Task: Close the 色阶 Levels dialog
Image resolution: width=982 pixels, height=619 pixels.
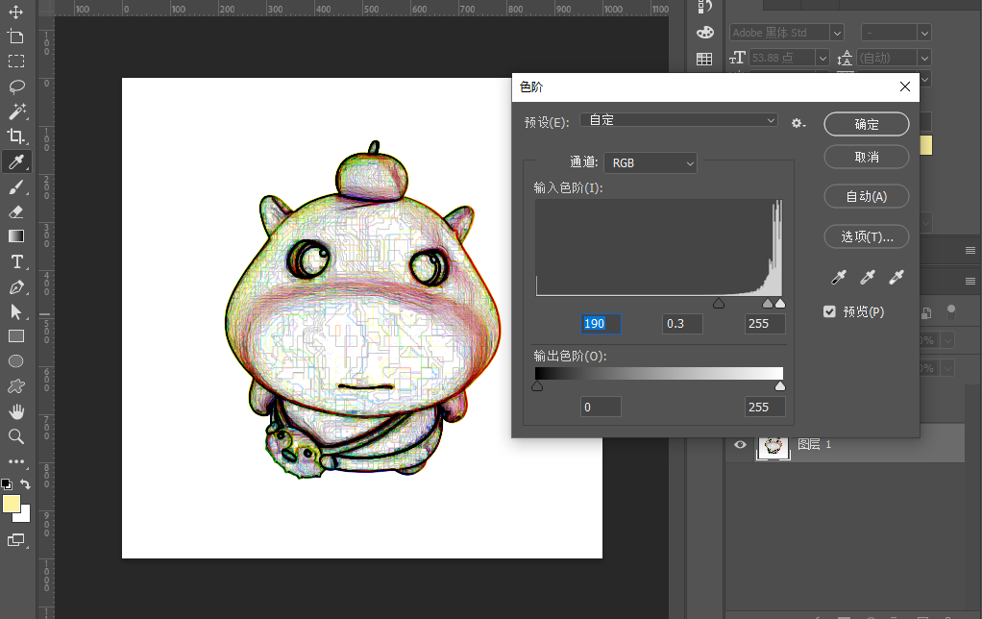Action: 905,87
